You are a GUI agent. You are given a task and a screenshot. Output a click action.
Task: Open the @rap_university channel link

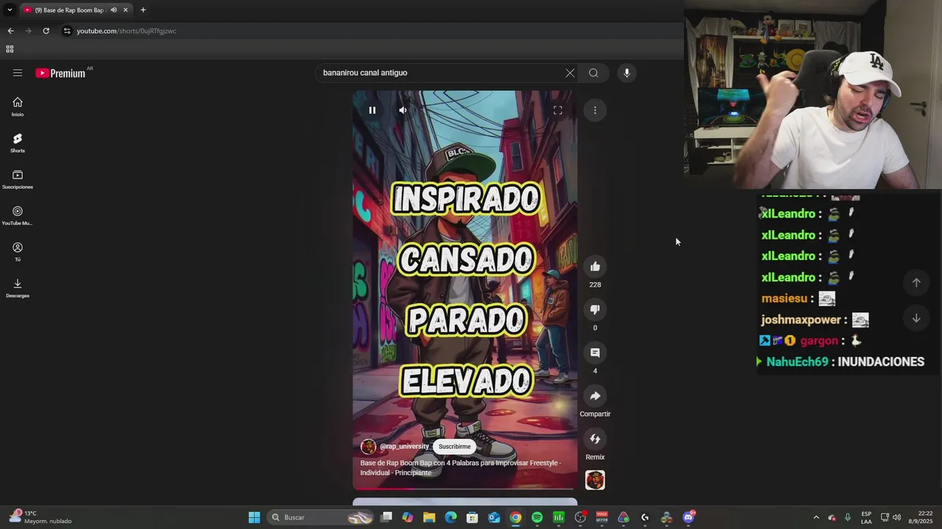click(404, 447)
